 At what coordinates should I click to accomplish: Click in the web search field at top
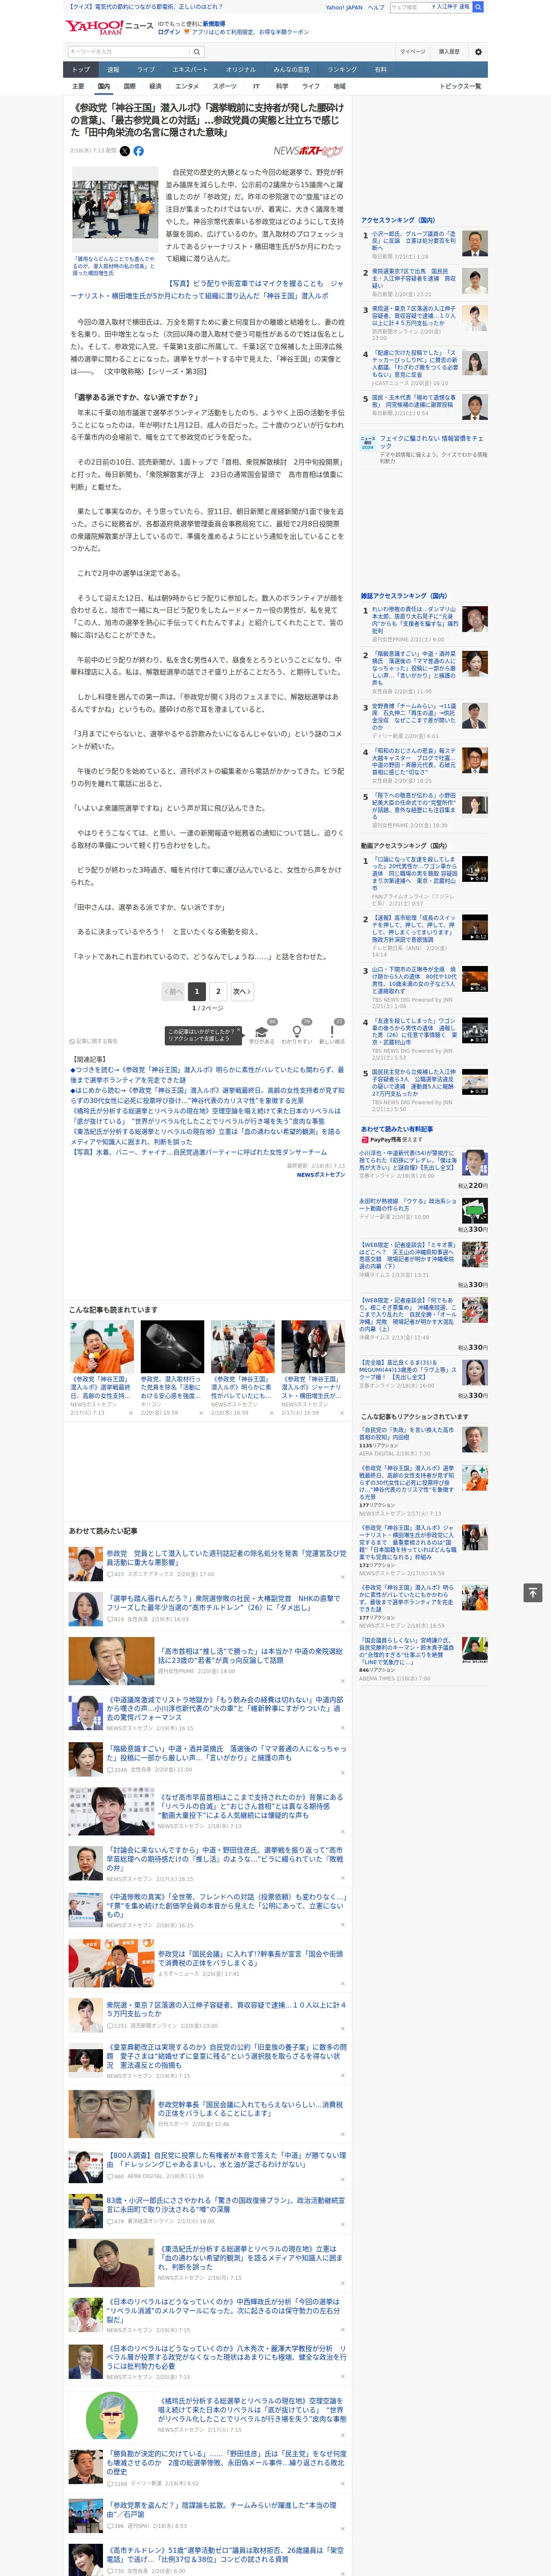point(410,7)
